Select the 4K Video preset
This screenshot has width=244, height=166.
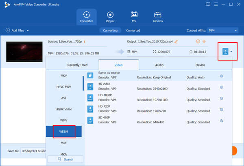point(159,86)
